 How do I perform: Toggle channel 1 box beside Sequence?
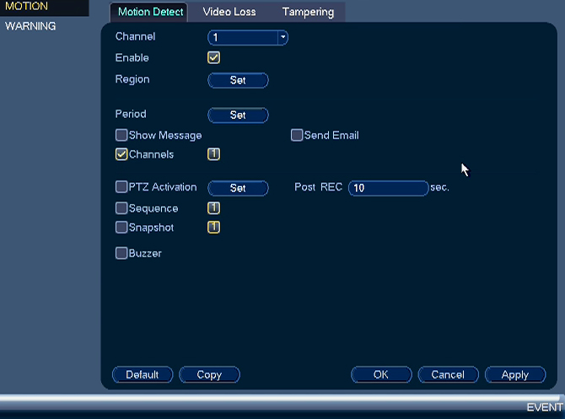[x=213, y=208]
